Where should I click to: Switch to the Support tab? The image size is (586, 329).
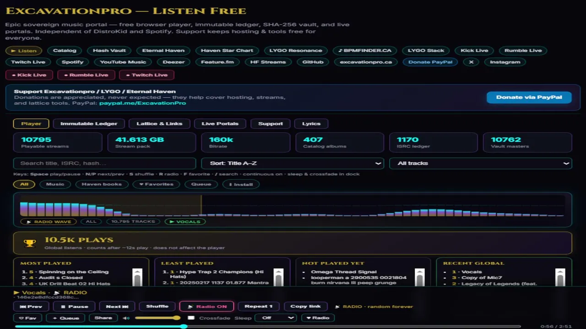coord(271,123)
